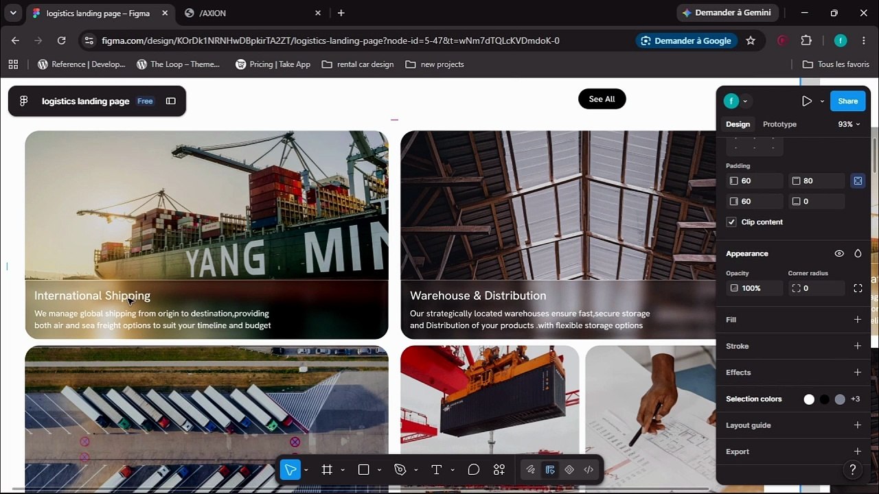Expand the Pen tool options chevron
Screen dimensions: 879x494
pyautogui.click(x=415, y=470)
